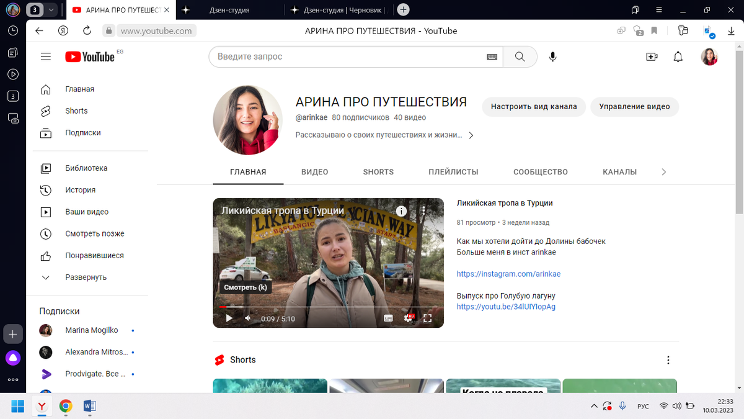This screenshot has height=419, width=744.
Task: Open Ваши видео in the sidebar
Action: click(x=87, y=212)
